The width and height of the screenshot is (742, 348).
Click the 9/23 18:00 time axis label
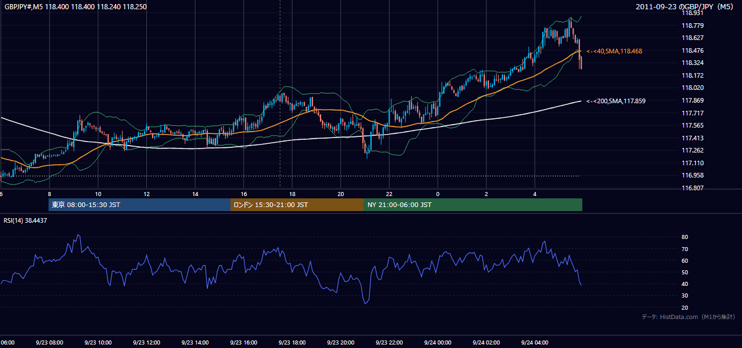[292, 343]
